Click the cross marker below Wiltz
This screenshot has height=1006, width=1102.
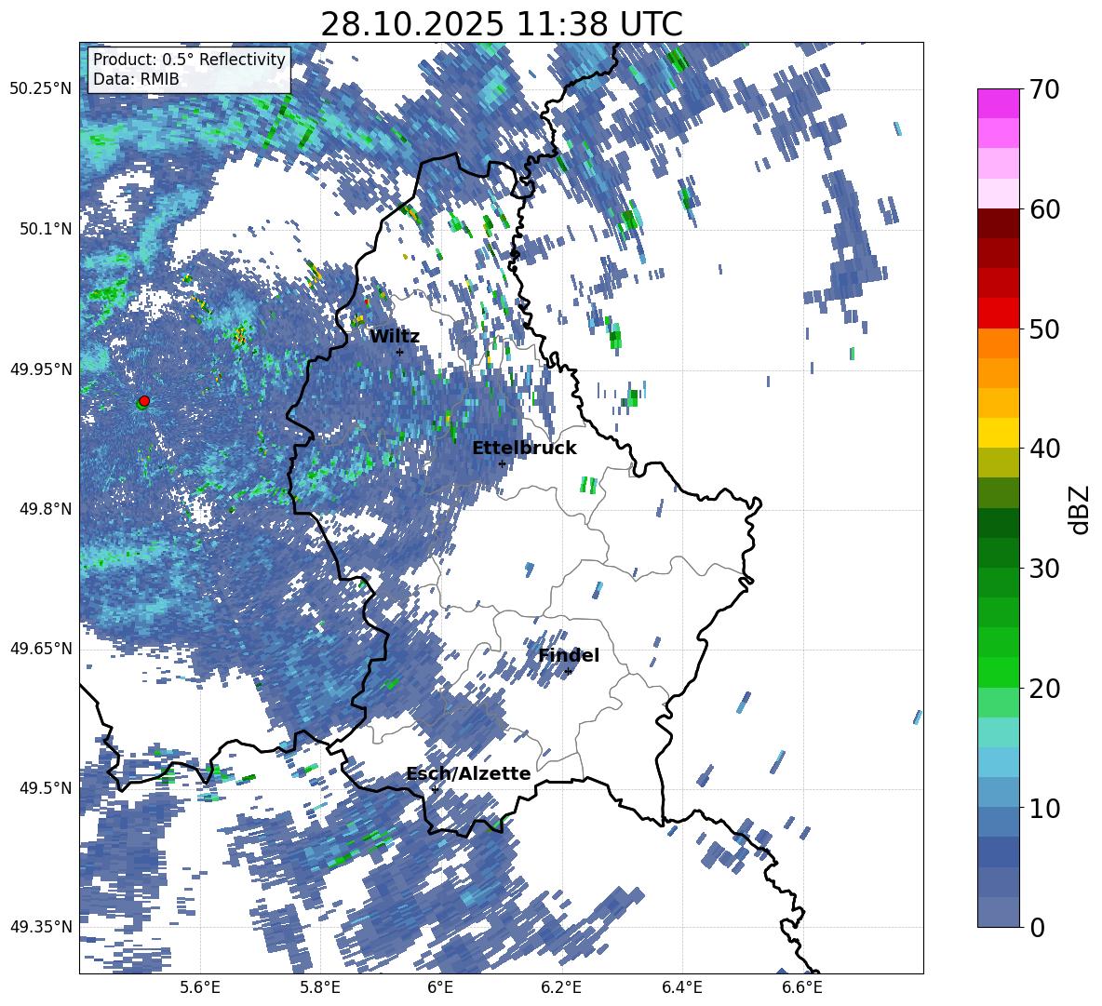click(x=400, y=352)
